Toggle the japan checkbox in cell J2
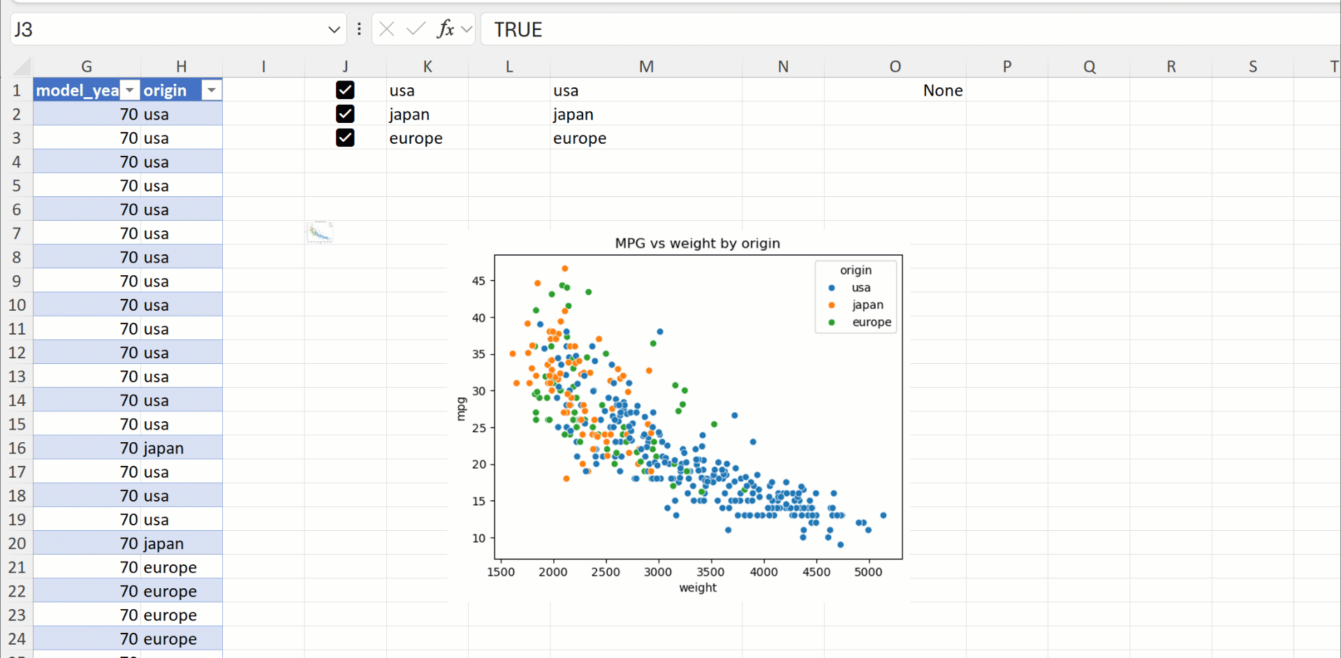Image resolution: width=1341 pixels, height=658 pixels. tap(345, 114)
